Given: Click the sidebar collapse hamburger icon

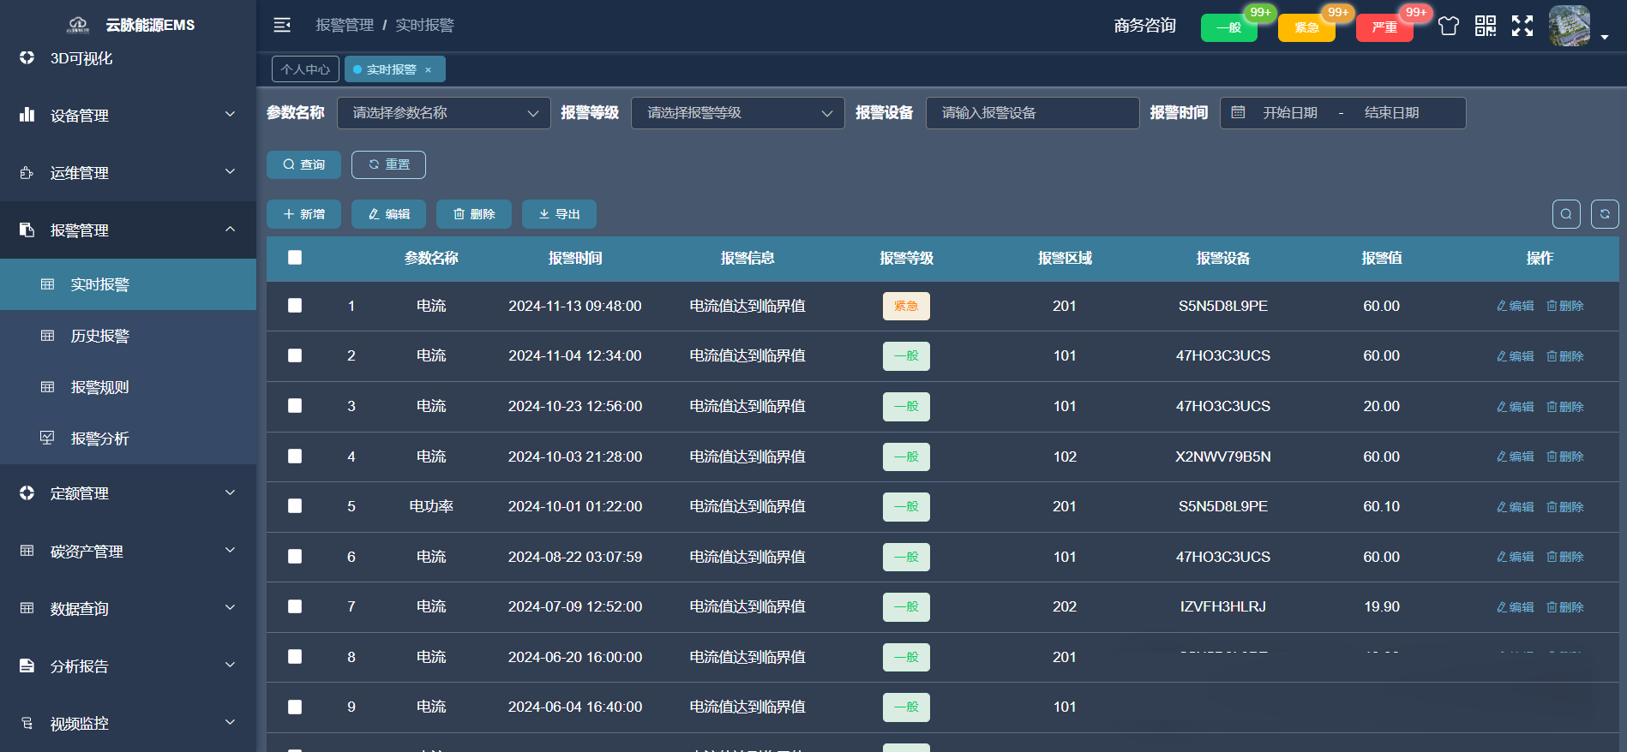Looking at the screenshot, I should (282, 25).
